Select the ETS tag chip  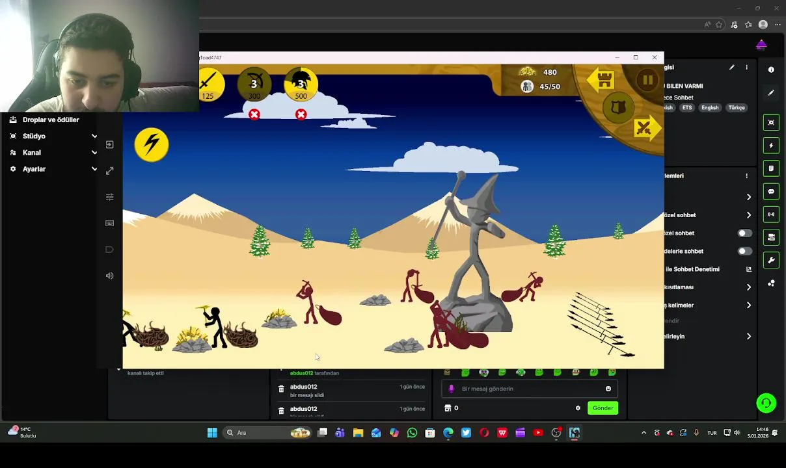(x=687, y=108)
